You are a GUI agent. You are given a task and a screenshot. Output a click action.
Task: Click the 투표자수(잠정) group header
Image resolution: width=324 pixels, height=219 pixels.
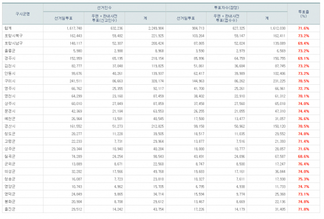[226, 9]
